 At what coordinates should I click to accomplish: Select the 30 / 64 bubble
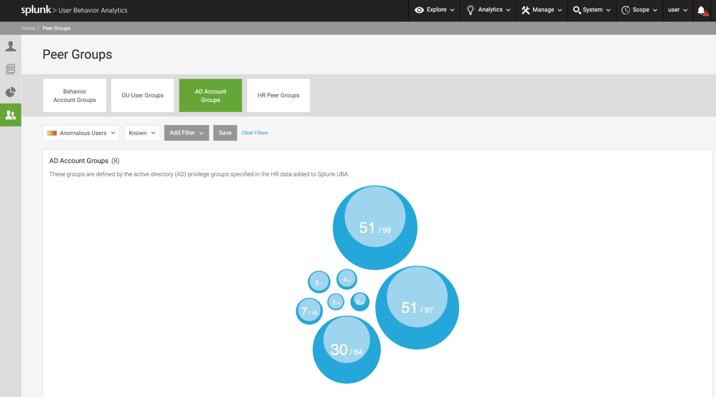point(346,349)
